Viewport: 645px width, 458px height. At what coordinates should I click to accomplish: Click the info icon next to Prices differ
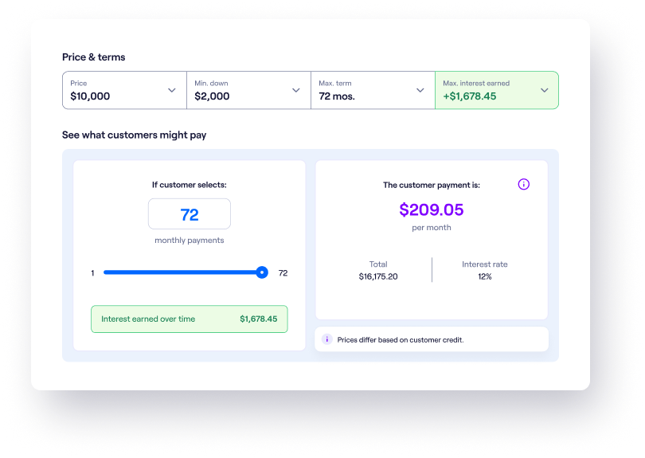click(327, 339)
